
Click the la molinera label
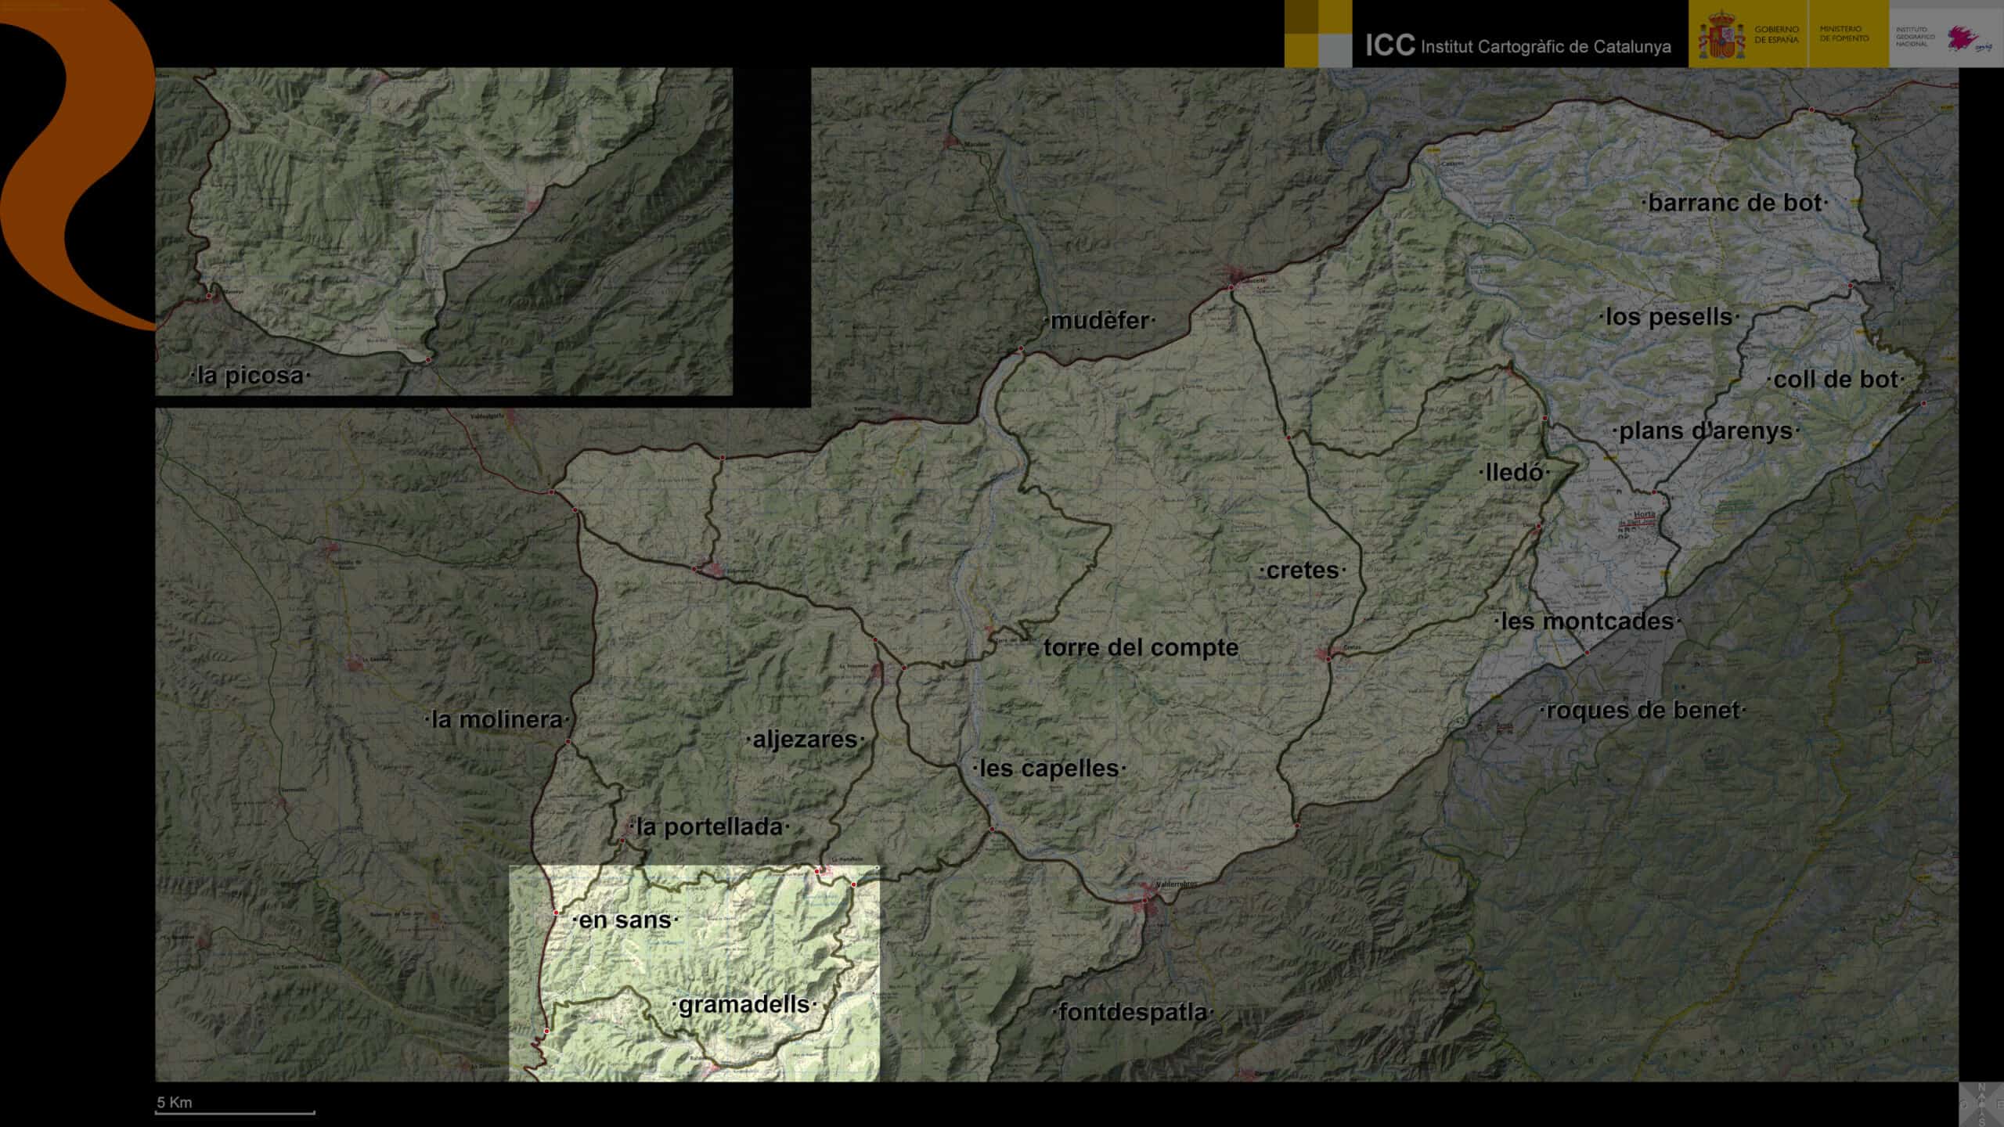tap(497, 719)
